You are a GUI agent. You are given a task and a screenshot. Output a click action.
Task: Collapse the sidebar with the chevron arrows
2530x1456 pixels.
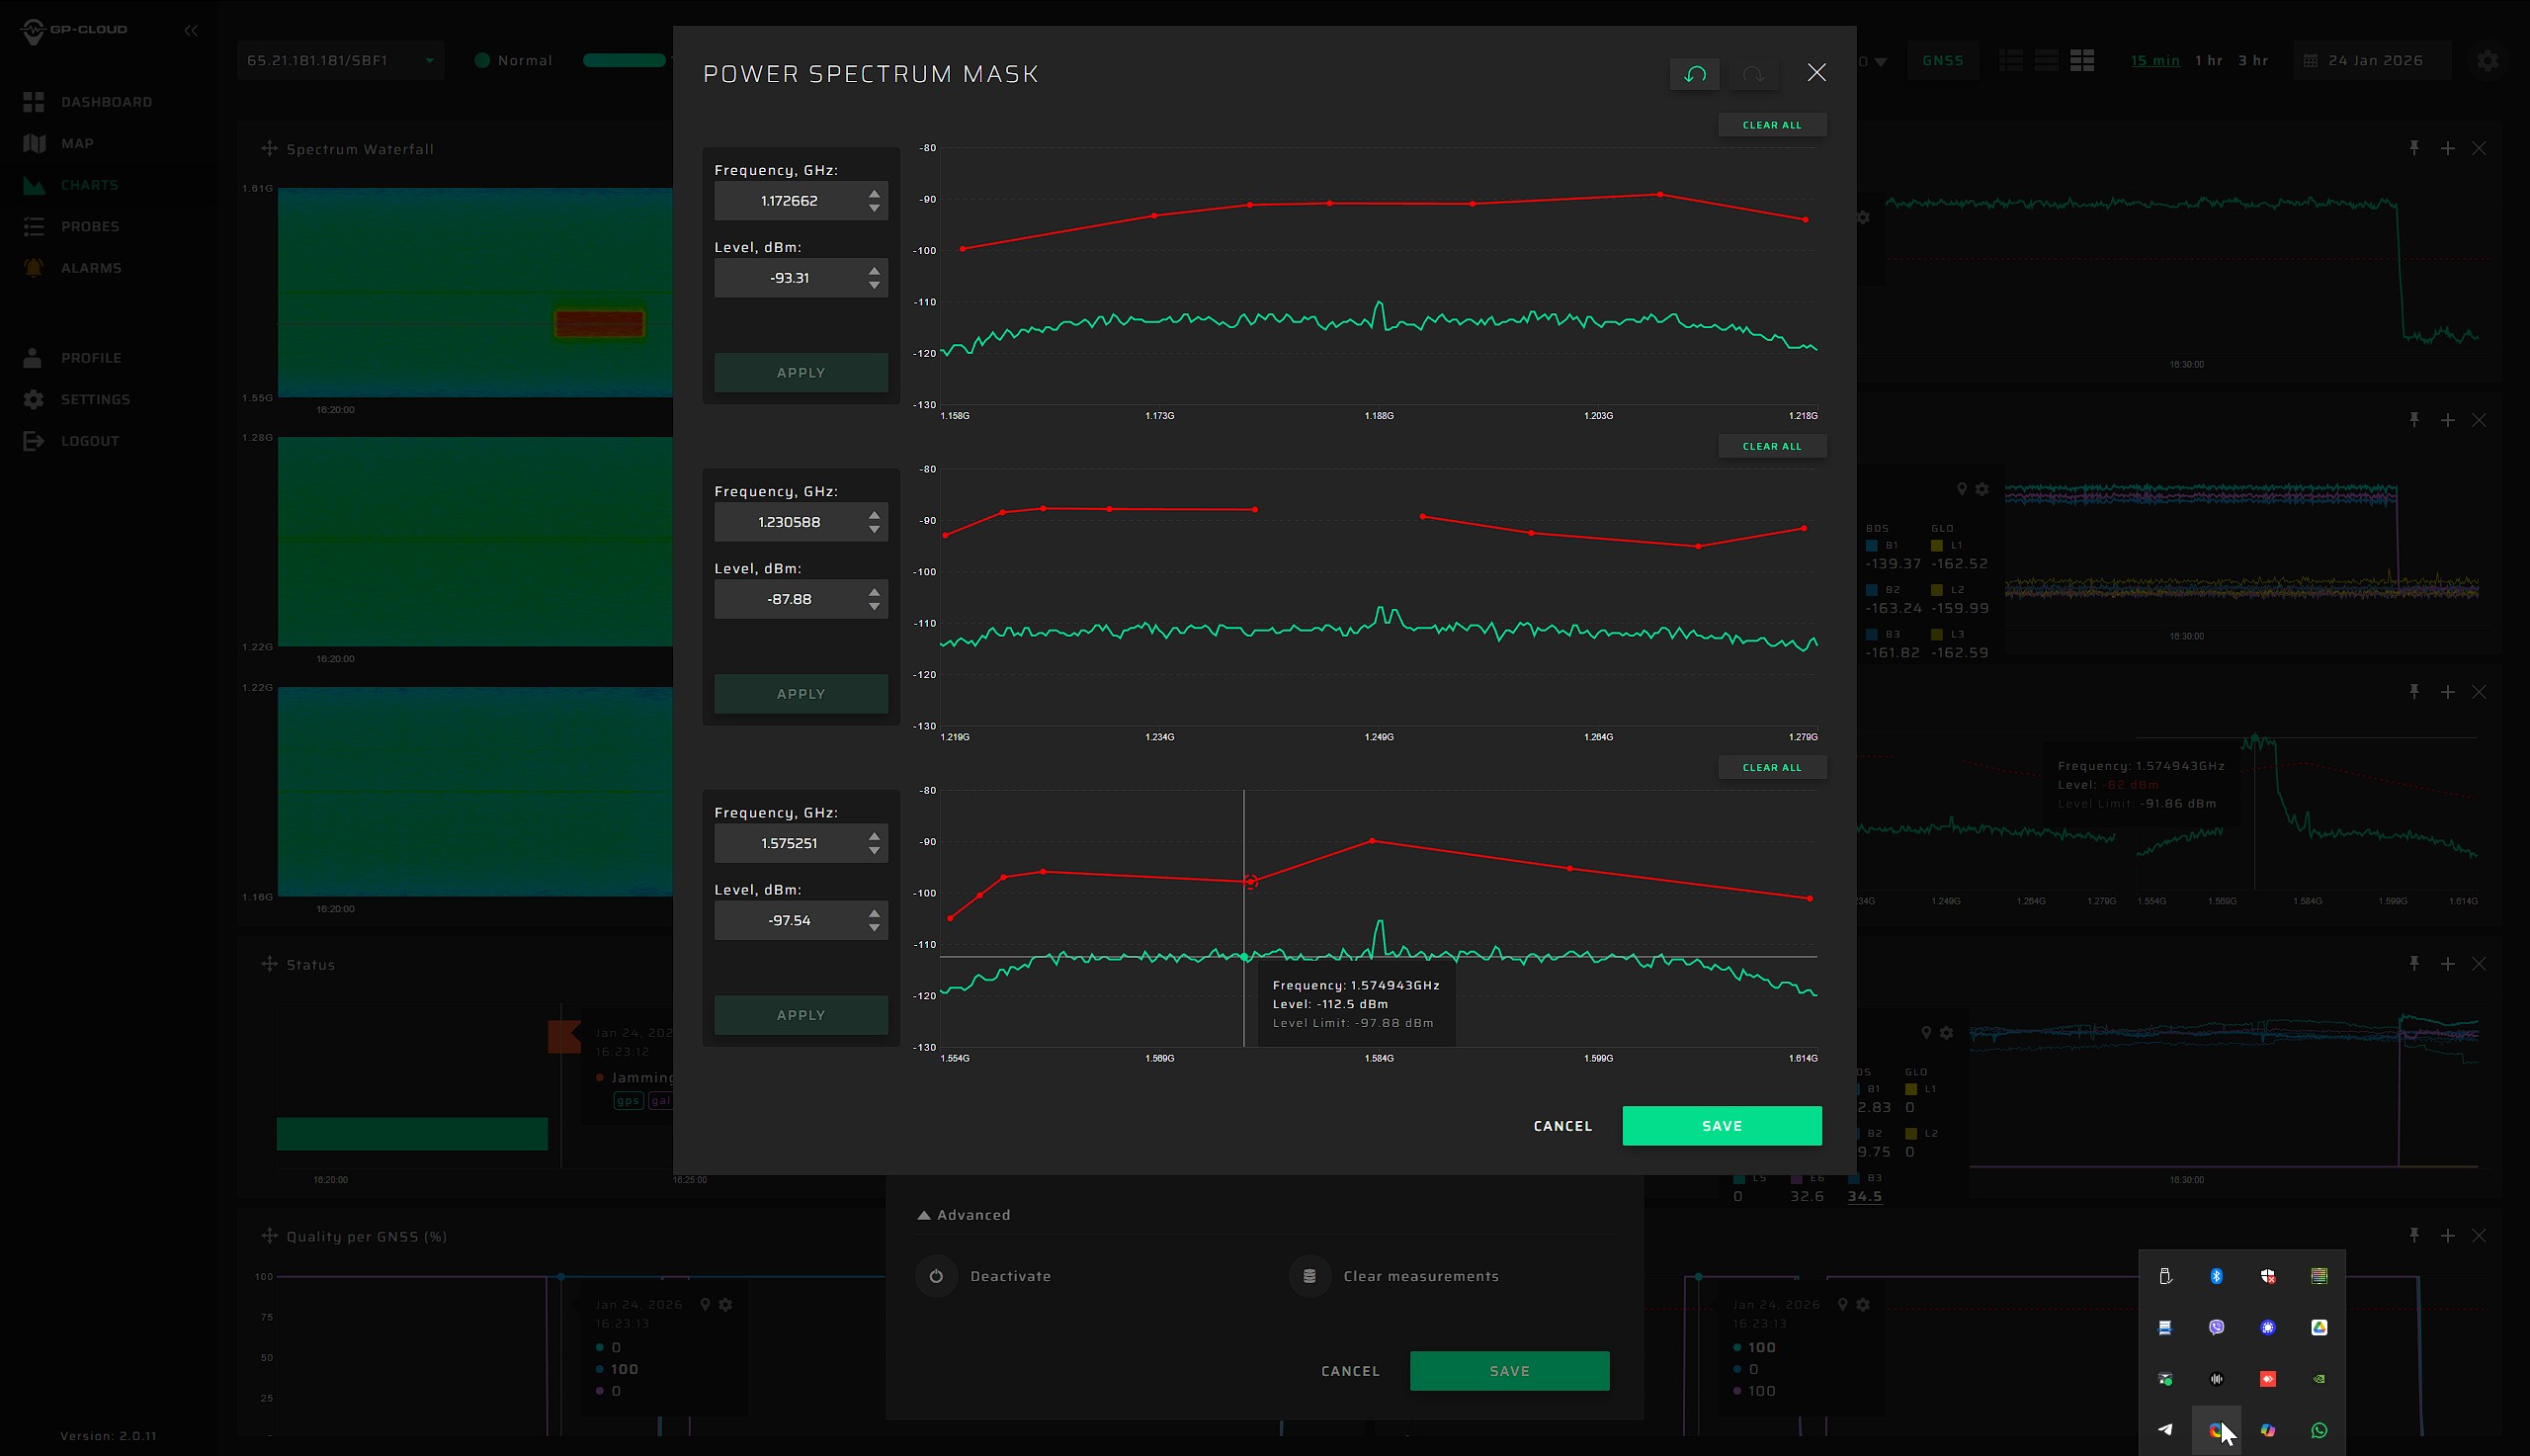[x=191, y=30]
